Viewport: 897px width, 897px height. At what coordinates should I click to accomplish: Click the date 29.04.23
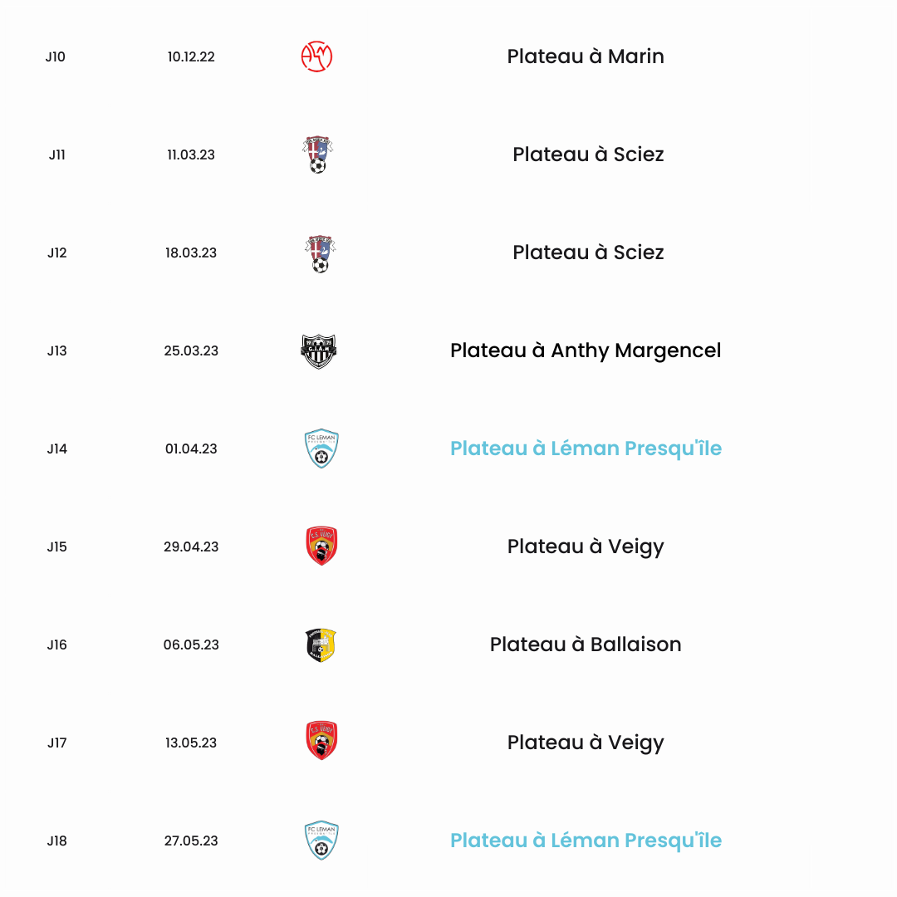(191, 547)
